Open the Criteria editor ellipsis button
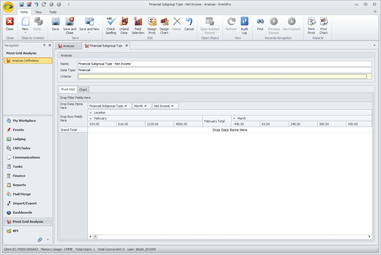The image size is (381, 255). pos(369,76)
